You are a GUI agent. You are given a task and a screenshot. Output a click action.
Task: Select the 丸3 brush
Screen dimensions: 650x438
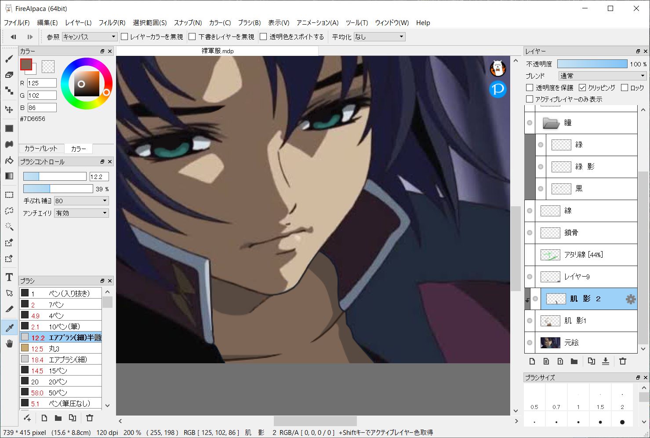tap(61, 348)
